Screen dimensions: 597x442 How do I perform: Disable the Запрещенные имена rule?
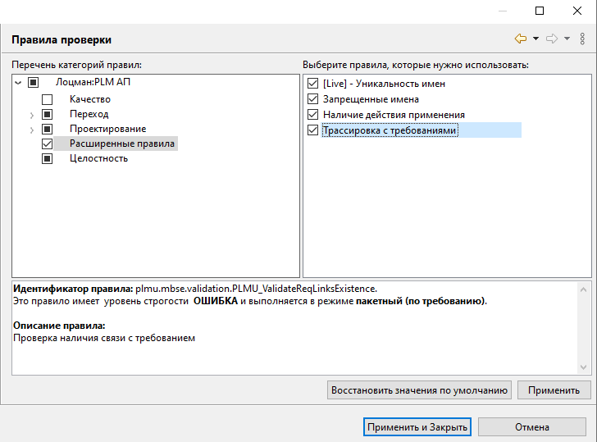pos(312,99)
